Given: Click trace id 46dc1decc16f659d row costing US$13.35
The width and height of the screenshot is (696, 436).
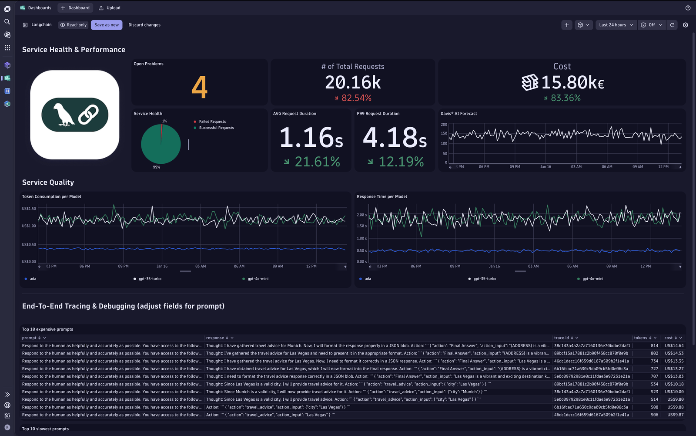Looking at the screenshot, I should pos(592,361).
